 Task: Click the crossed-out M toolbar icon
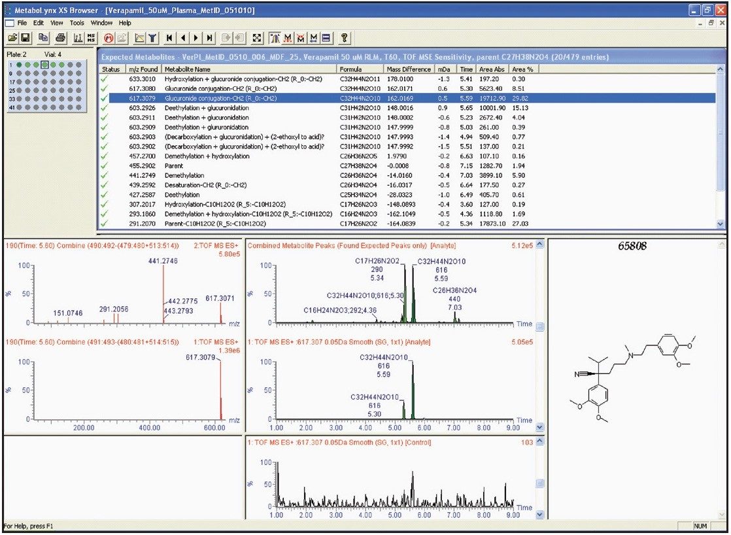(x=301, y=38)
